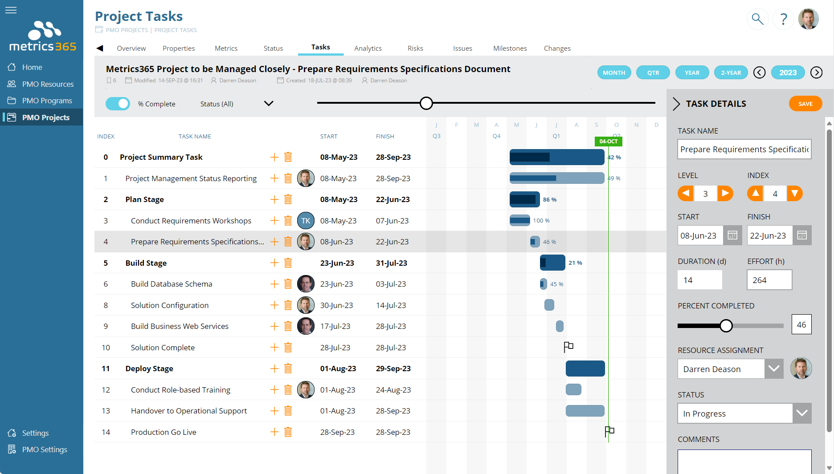Add task below Project Summary Task

[274, 157]
